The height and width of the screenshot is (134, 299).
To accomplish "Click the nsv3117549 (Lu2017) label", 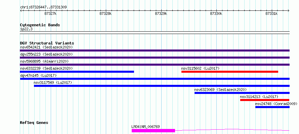I will click(53, 82).
